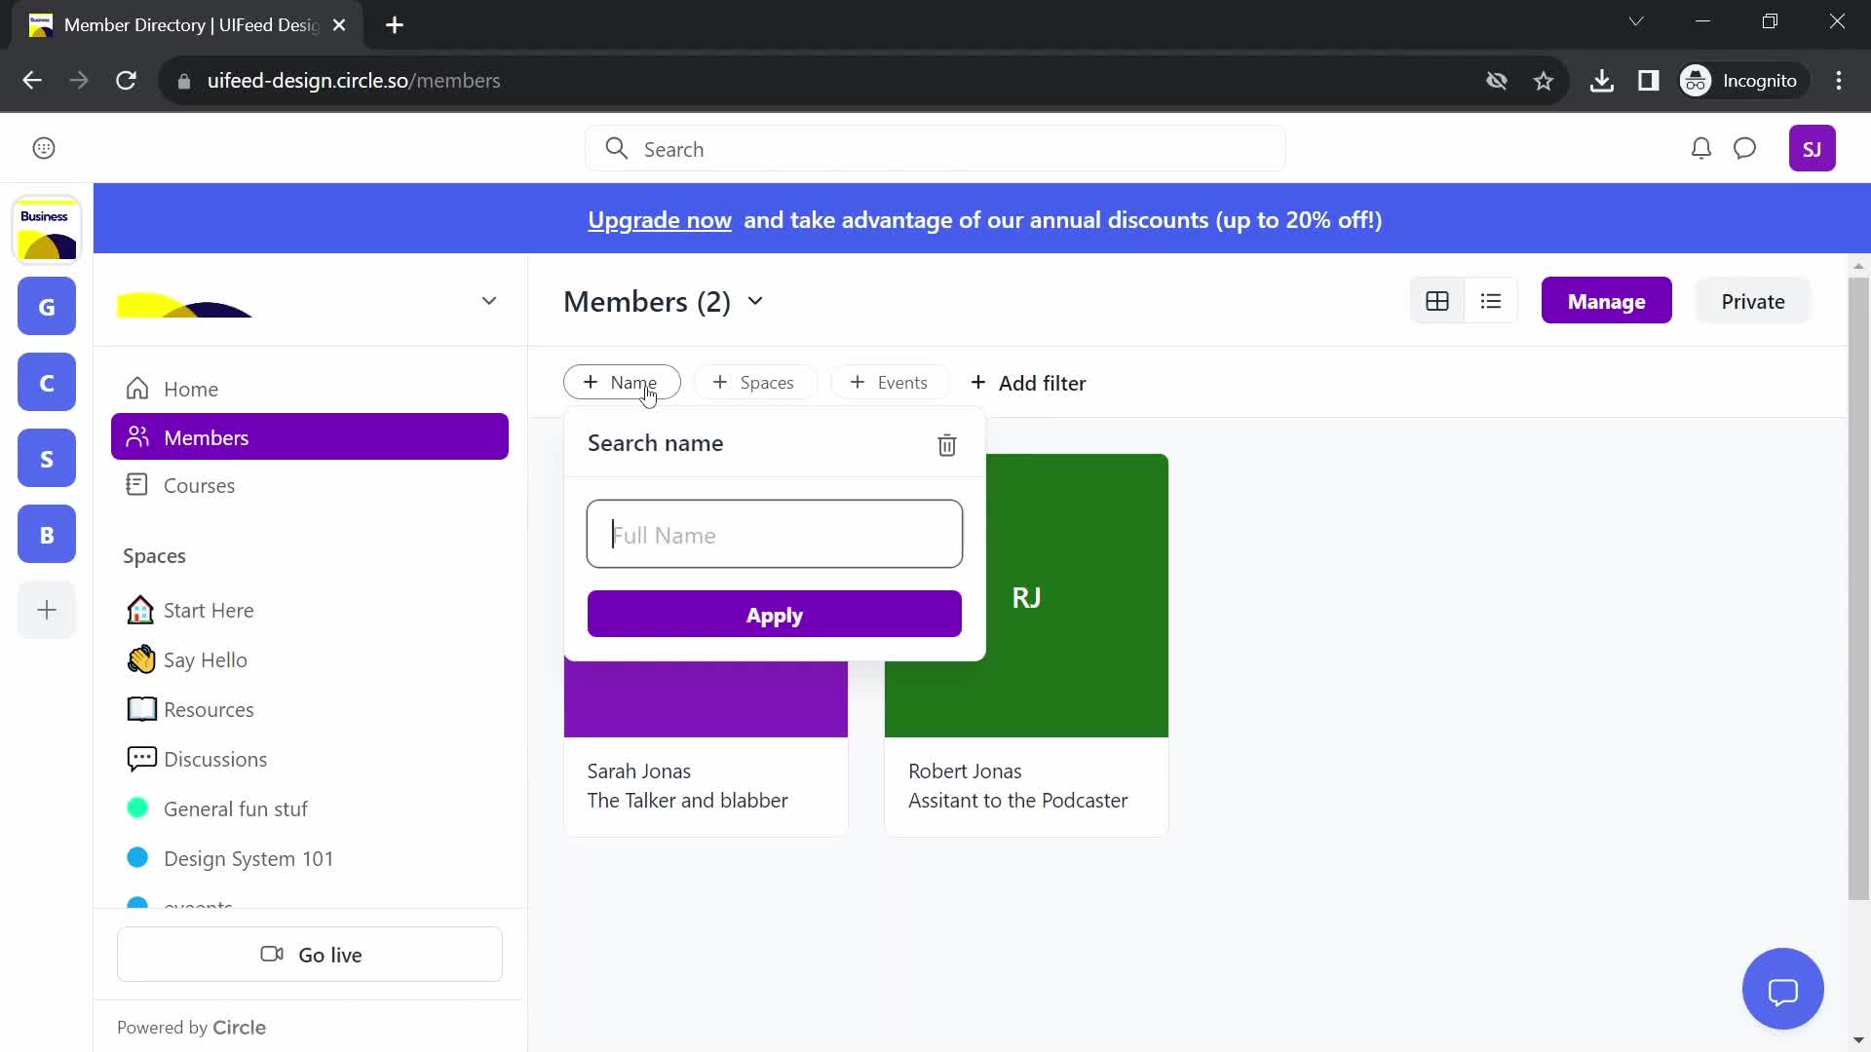Click the grid view icon
This screenshot has width=1871, height=1052.
pos(1438,301)
